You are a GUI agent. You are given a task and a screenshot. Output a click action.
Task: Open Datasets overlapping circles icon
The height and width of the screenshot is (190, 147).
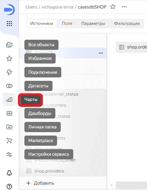(9, 86)
